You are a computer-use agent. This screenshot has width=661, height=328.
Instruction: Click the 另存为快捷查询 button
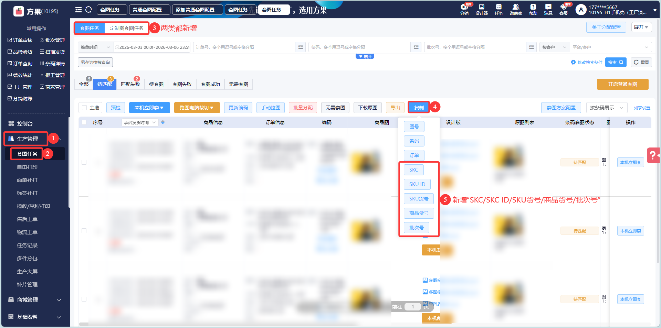pos(95,62)
